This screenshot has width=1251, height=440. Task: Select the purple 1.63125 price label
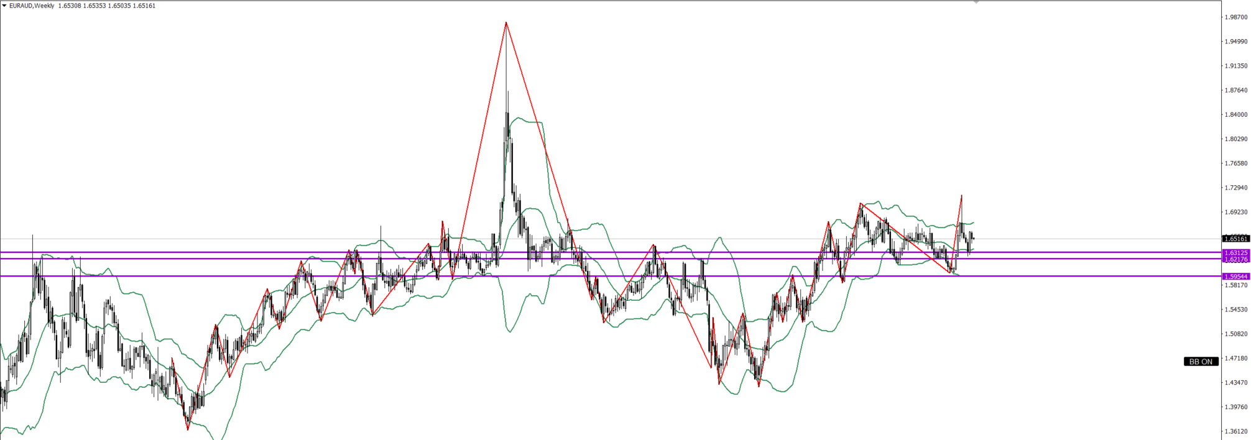point(1235,253)
